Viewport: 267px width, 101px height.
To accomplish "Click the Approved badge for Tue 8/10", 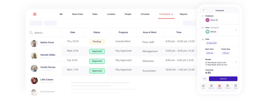I will [97, 61].
